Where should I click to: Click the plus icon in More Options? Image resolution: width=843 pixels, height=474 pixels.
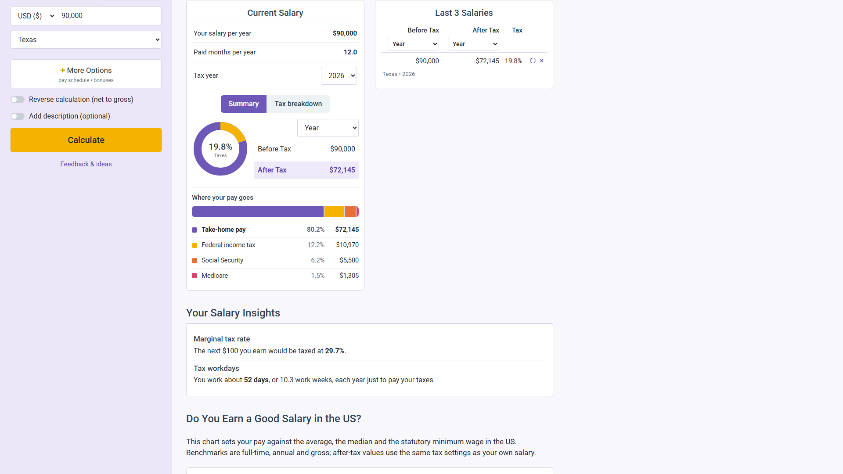coord(63,70)
